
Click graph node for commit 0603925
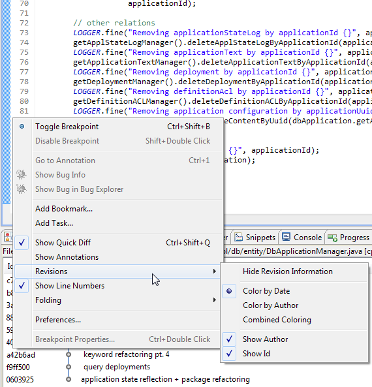69,379
